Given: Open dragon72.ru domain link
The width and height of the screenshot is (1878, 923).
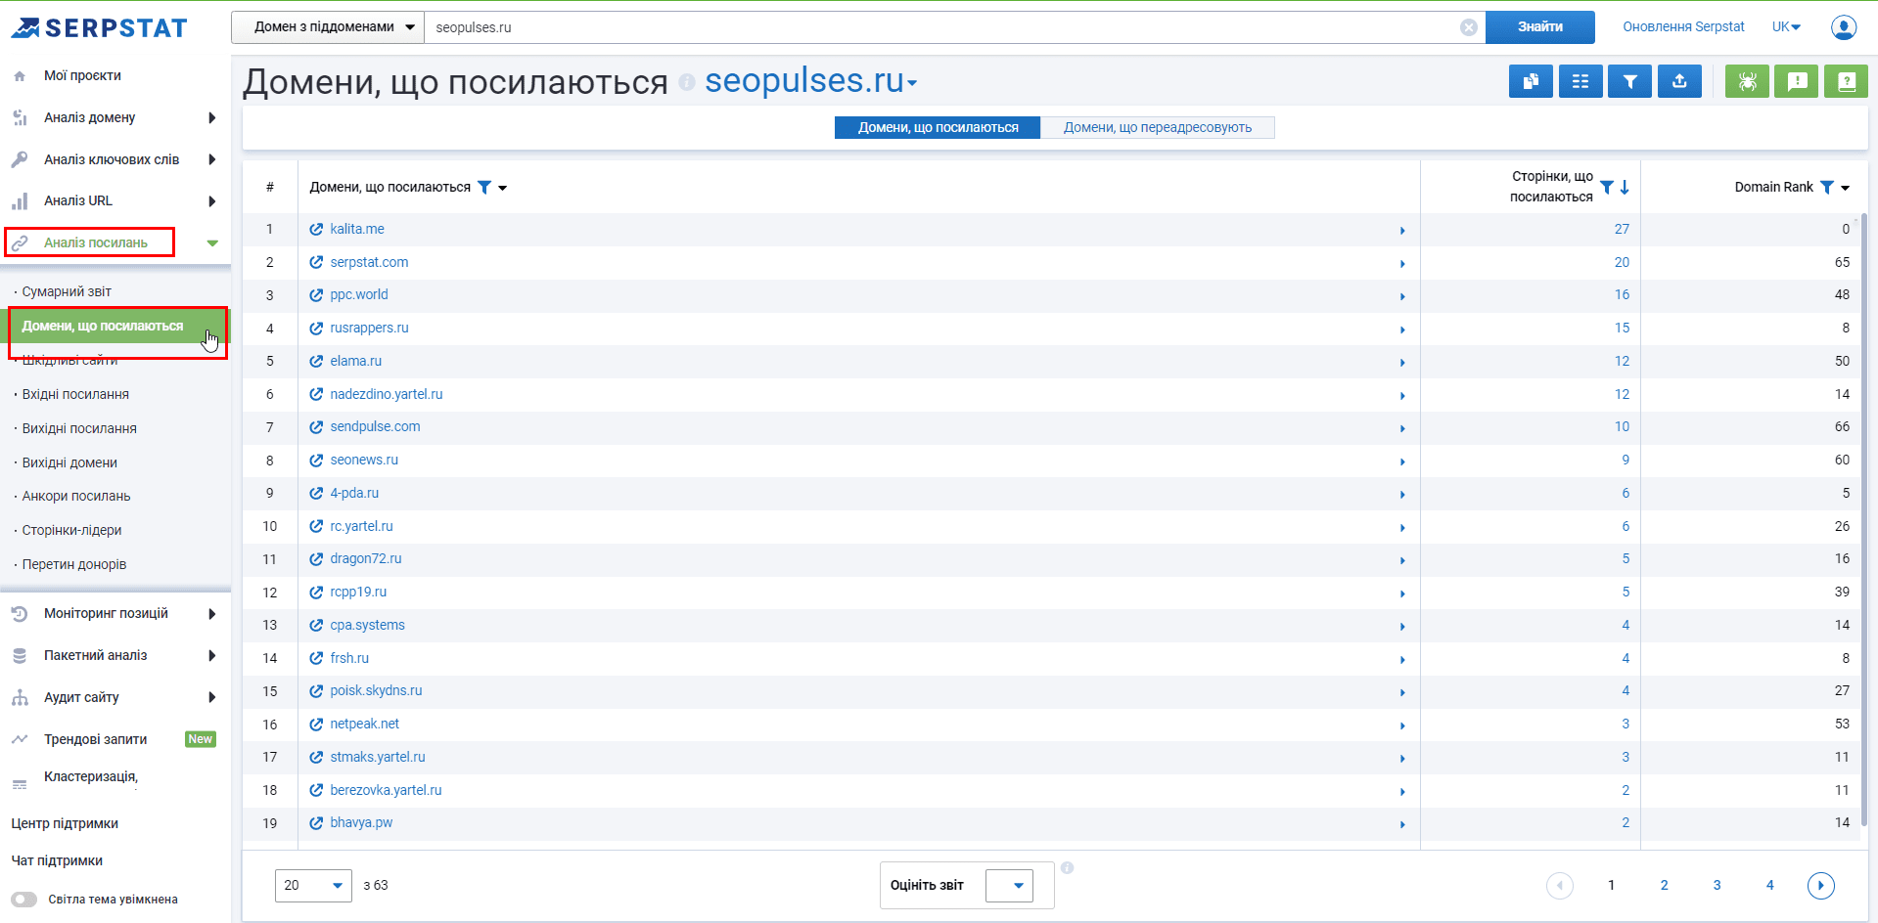Looking at the screenshot, I should coord(366,558).
